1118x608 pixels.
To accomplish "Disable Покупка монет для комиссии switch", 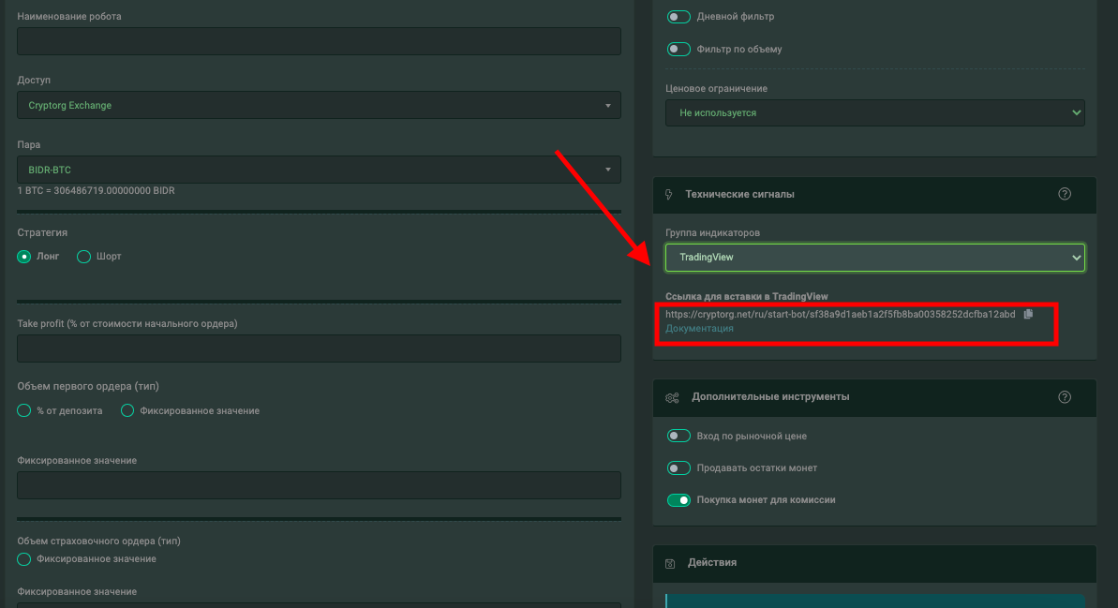I will click(x=678, y=499).
